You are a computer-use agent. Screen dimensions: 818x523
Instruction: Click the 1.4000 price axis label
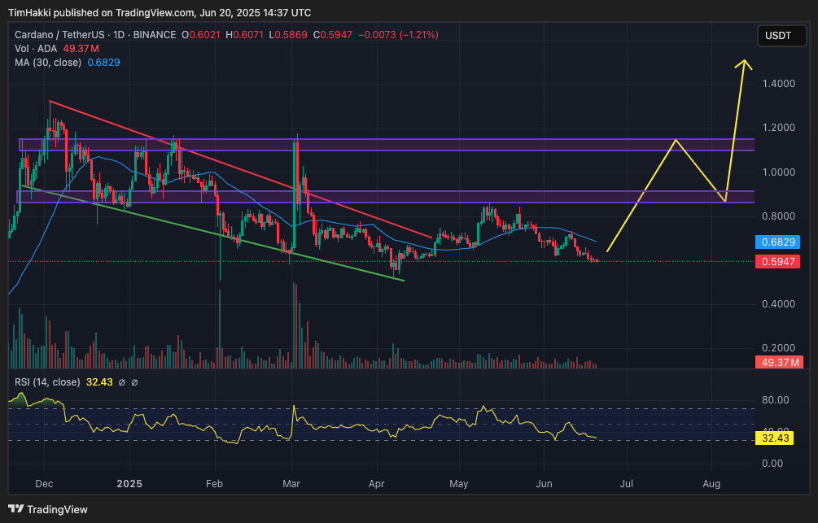click(779, 84)
